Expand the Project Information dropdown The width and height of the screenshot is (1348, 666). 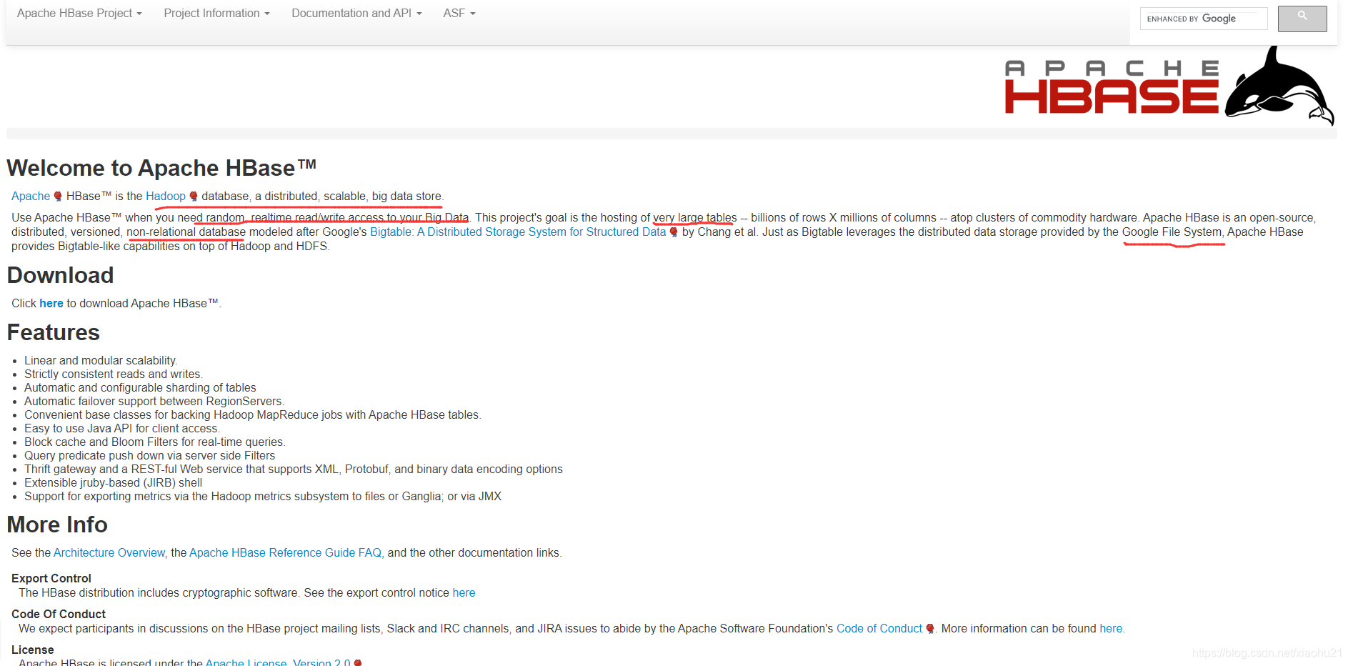click(x=216, y=13)
